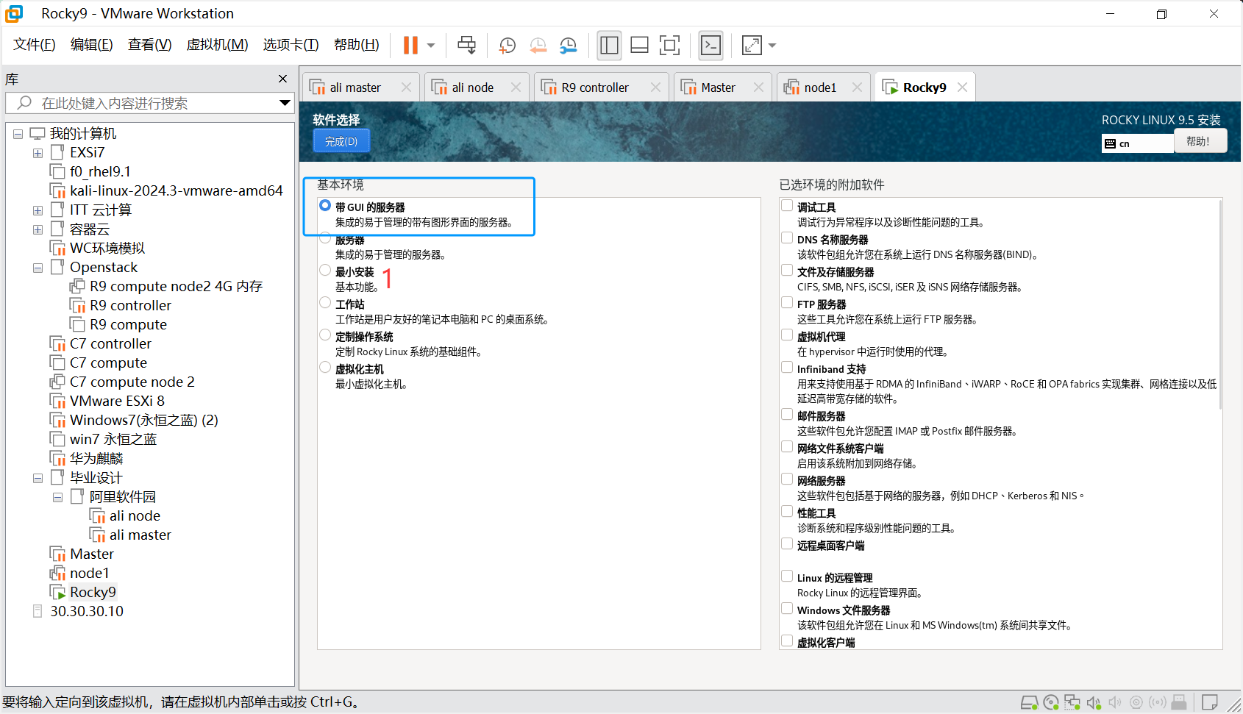Expand the EXSi7 folder

(x=38, y=153)
